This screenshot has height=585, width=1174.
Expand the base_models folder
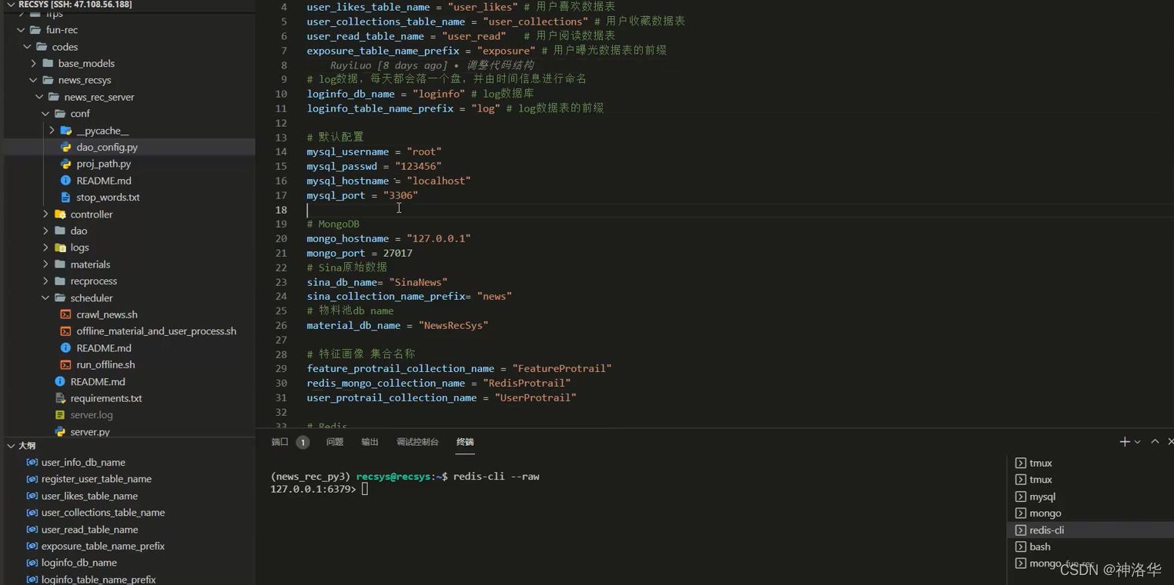(x=33, y=63)
